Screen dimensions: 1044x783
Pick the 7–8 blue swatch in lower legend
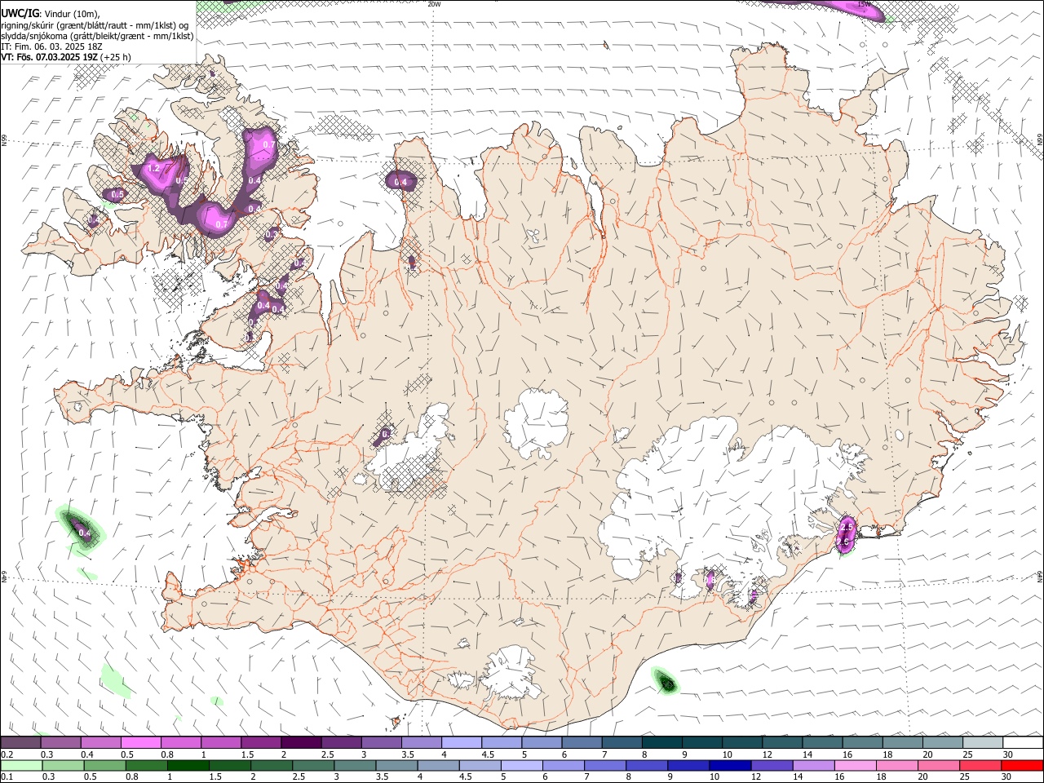[605, 765]
